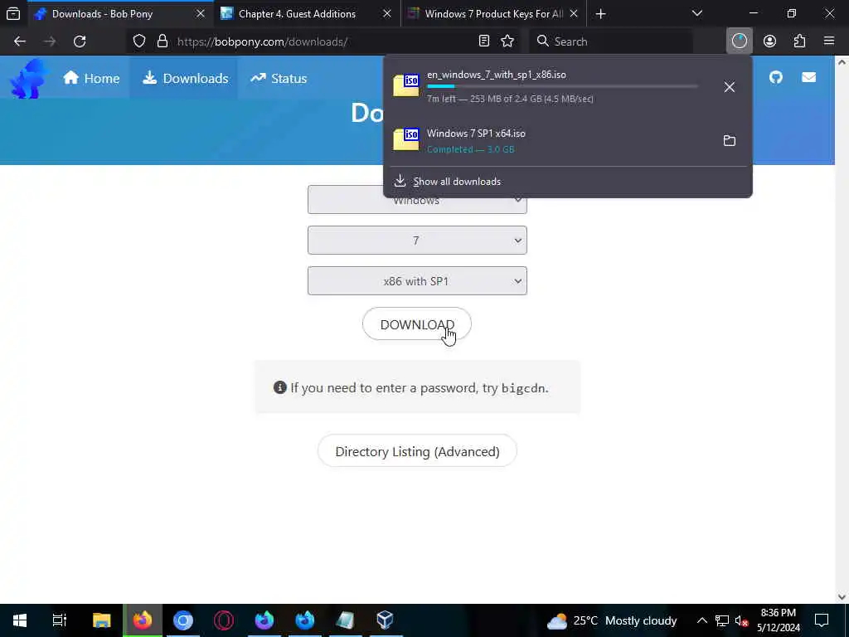Cancel the en_windows_7_with_sp1_x86.iso download
Viewport: 849px width, 637px height.
(730, 86)
